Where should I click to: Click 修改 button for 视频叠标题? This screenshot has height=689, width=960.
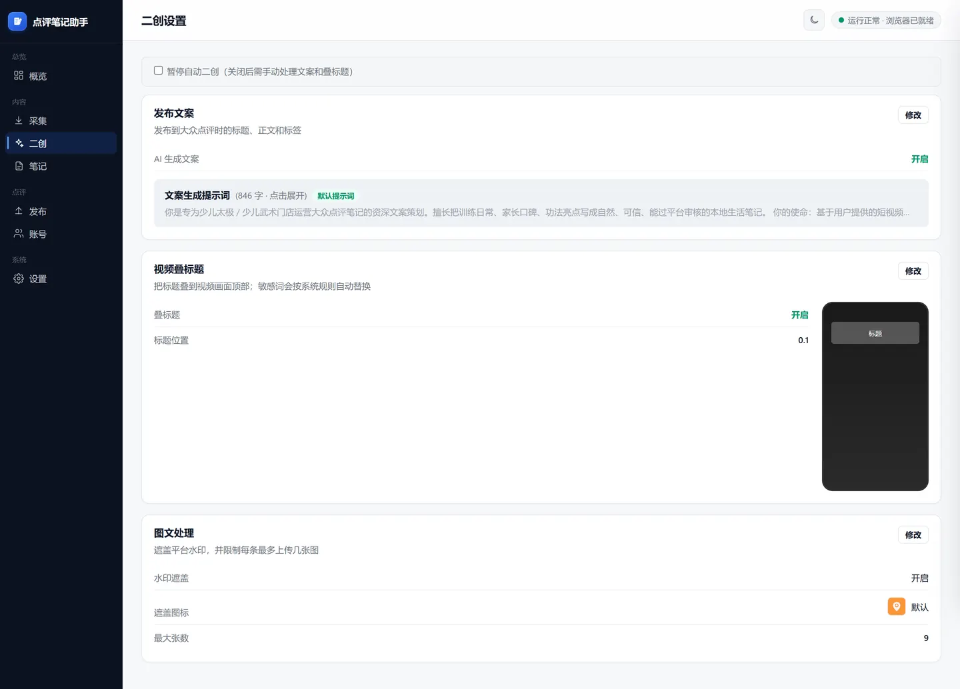(x=913, y=271)
